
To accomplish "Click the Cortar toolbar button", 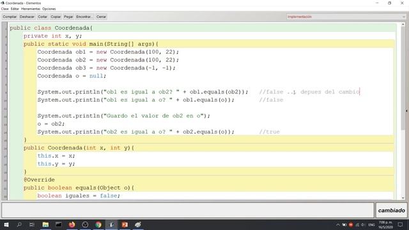I will (43, 17).
